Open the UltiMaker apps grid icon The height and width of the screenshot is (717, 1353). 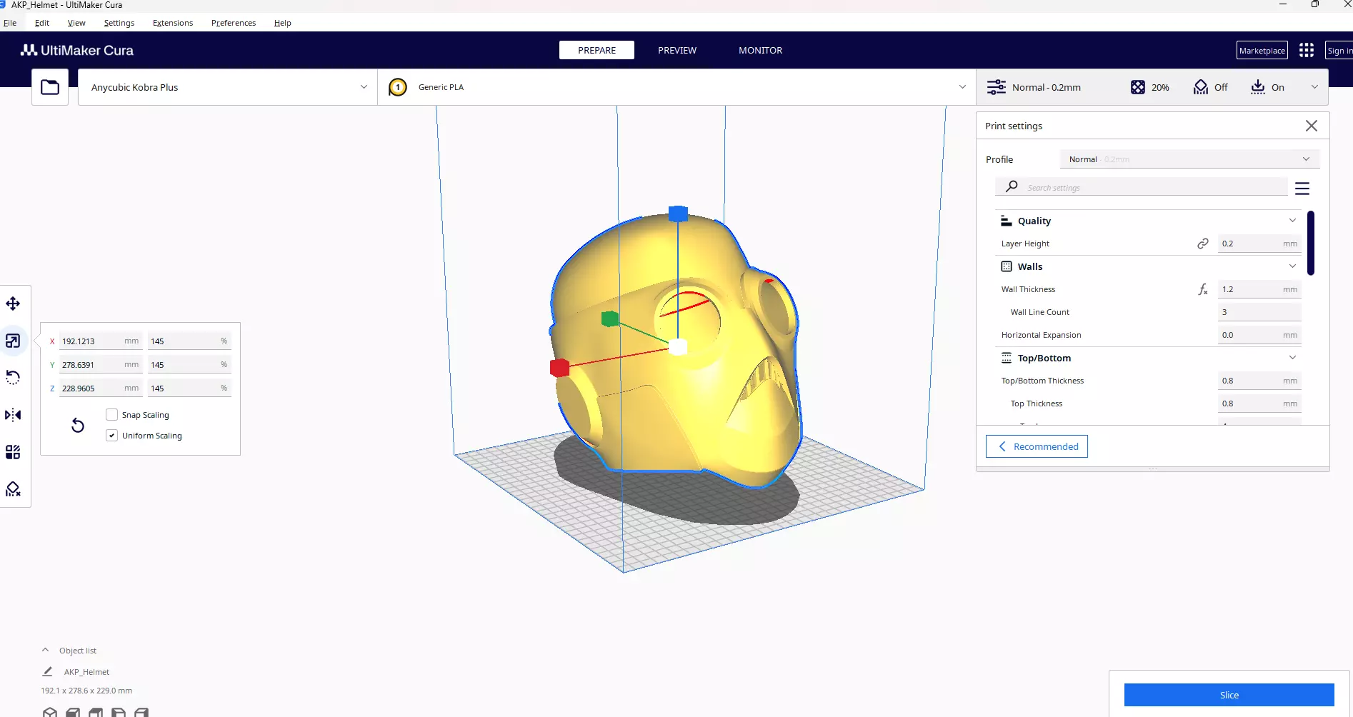coord(1307,50)
